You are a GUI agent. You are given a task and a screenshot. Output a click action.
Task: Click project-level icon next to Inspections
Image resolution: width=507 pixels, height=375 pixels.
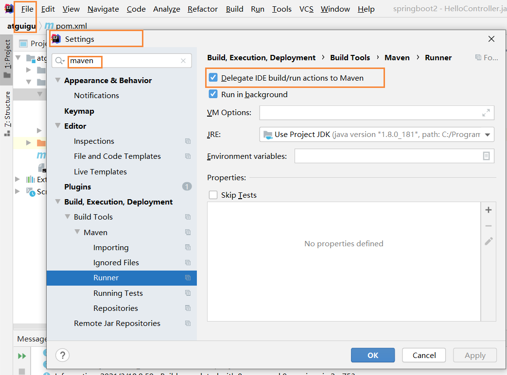[188, 141]
